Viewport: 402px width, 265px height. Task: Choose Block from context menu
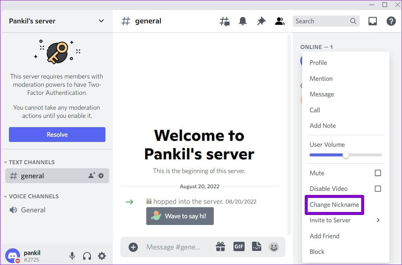[x=344, y=252]
